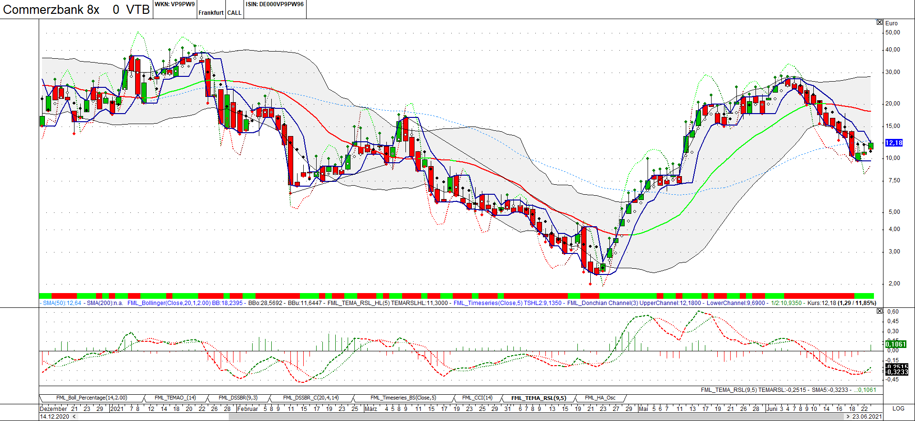Click the FML_Bollinger(Close,20,1,2.00) legend entry
915x421 pixels.
pyautogui.click(x=169, y=303)
